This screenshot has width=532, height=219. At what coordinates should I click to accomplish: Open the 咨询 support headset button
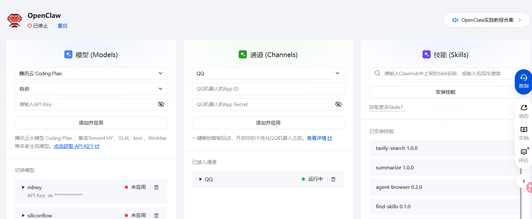[x=524, y=82]
